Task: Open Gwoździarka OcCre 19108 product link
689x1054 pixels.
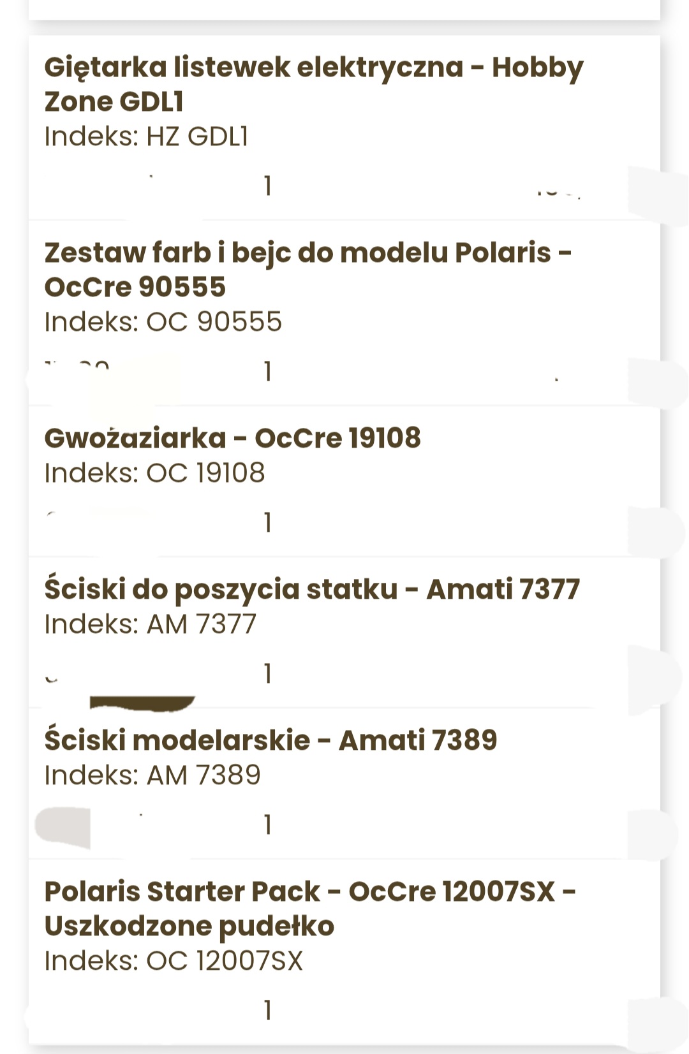Action: point(232,438)
